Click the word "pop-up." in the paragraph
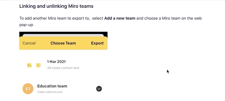The height and width of the screenshot is (101, 225). [x=27, y=25]
